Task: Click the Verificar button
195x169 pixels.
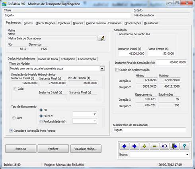Action: (x=53, y=149)
